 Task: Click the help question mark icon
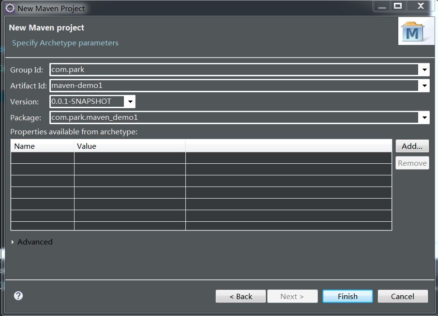tap(18, 296)
